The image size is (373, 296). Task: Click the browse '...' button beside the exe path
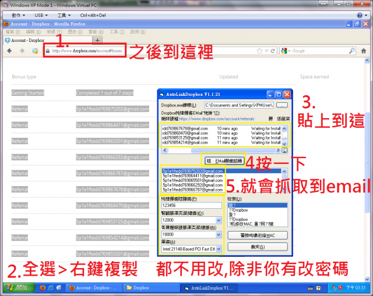282,105
